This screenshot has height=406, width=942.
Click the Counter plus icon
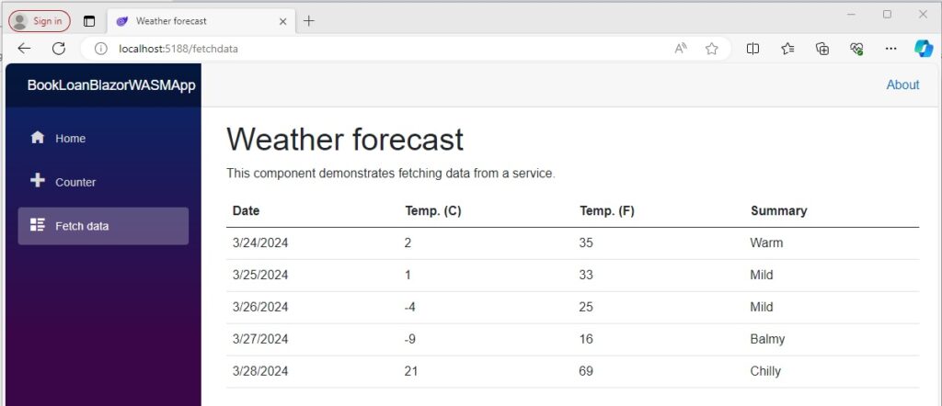pyautogui.click(x=38, y=181)
